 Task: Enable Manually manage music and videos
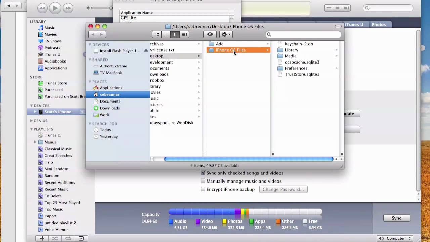pos(203,181)
